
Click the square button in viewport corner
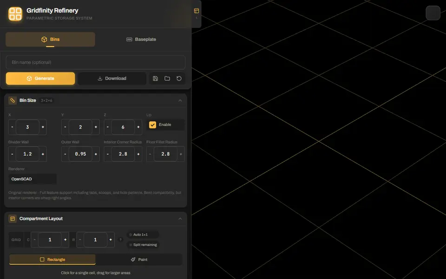(433, 13)
